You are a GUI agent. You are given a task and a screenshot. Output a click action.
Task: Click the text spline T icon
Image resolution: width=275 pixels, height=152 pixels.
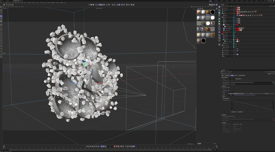[x=219, y=16]
